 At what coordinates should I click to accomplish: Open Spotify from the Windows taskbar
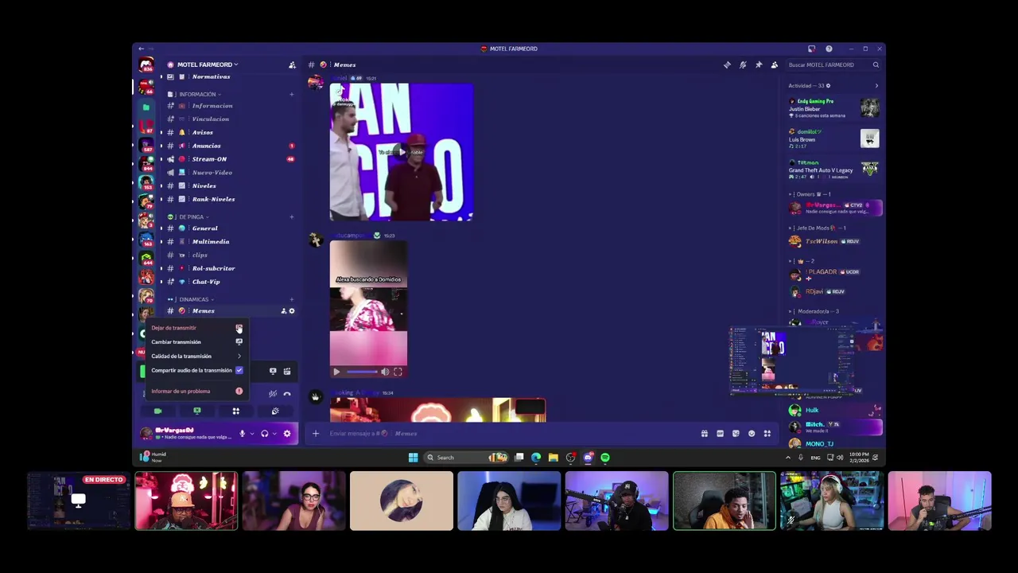[605, 458]
